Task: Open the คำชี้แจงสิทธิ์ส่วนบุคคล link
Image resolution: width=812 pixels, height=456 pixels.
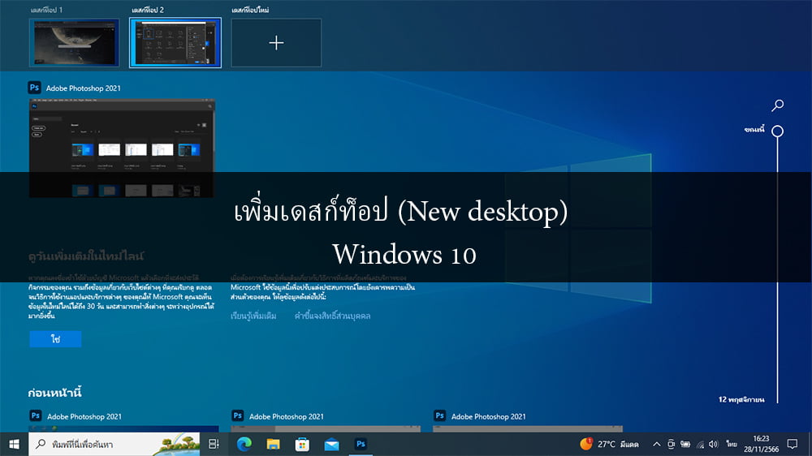Action: tap(332, 316)
